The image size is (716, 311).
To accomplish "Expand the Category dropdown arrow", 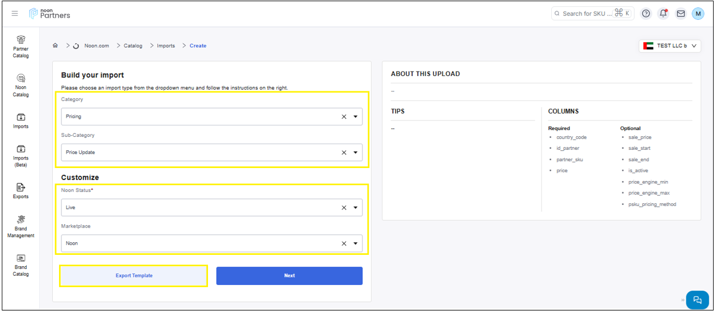I will pos(356,117).
